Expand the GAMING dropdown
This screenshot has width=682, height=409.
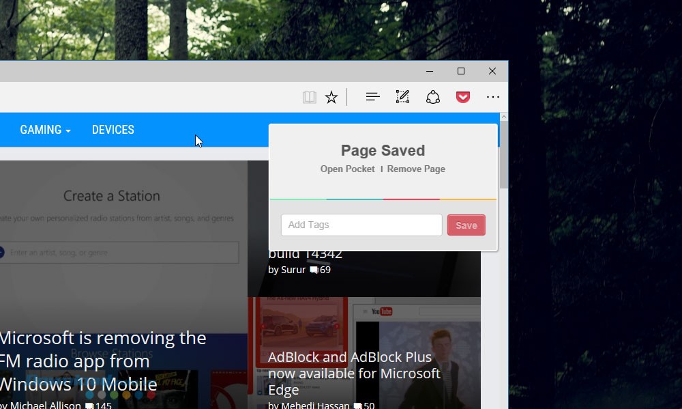coord(45,129)
